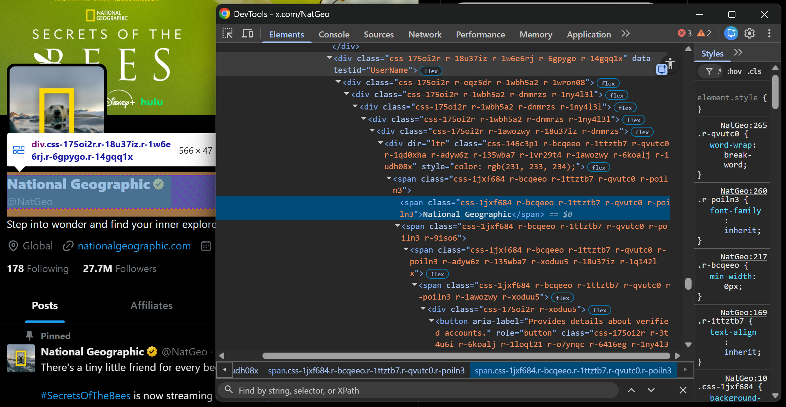Screen dimensions: 786x407
Task: Collapse the div dir="ltr" node
Action: (x=380, y=143)
